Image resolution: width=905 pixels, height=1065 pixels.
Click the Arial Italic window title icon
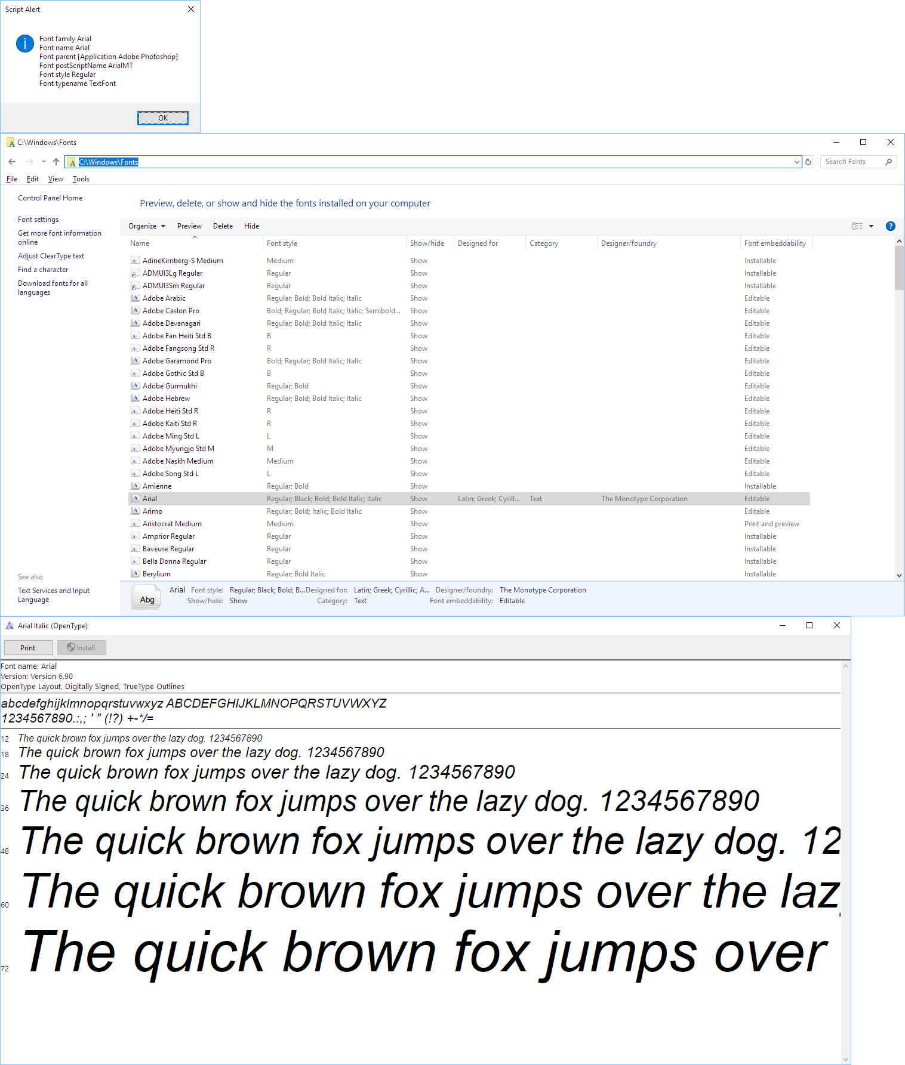(x=10, y=625)
